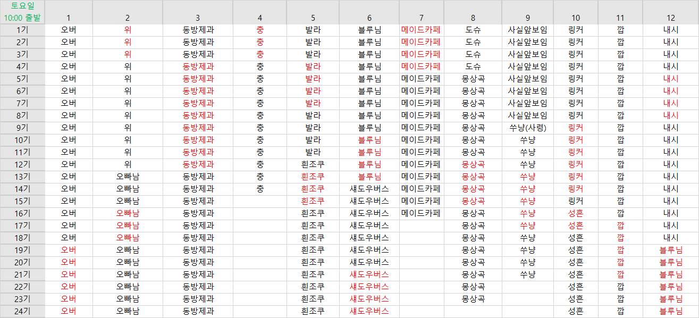Select 블루님 in row 6기

pos(369,91)
